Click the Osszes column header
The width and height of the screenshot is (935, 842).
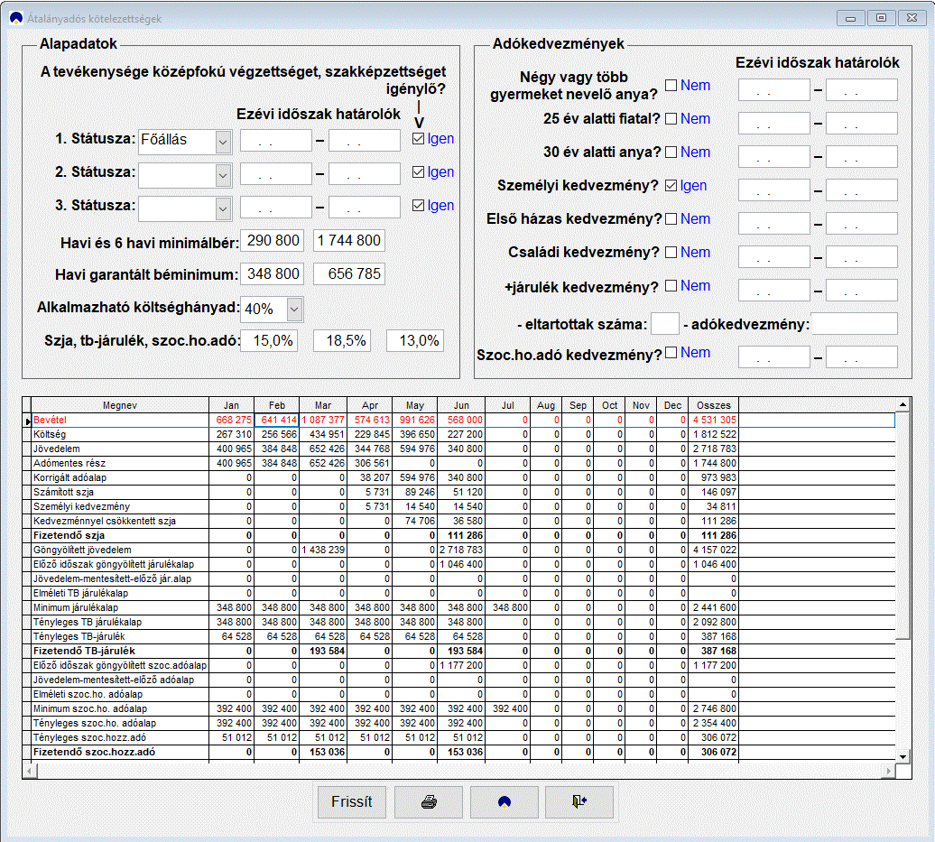coord(713,405)
